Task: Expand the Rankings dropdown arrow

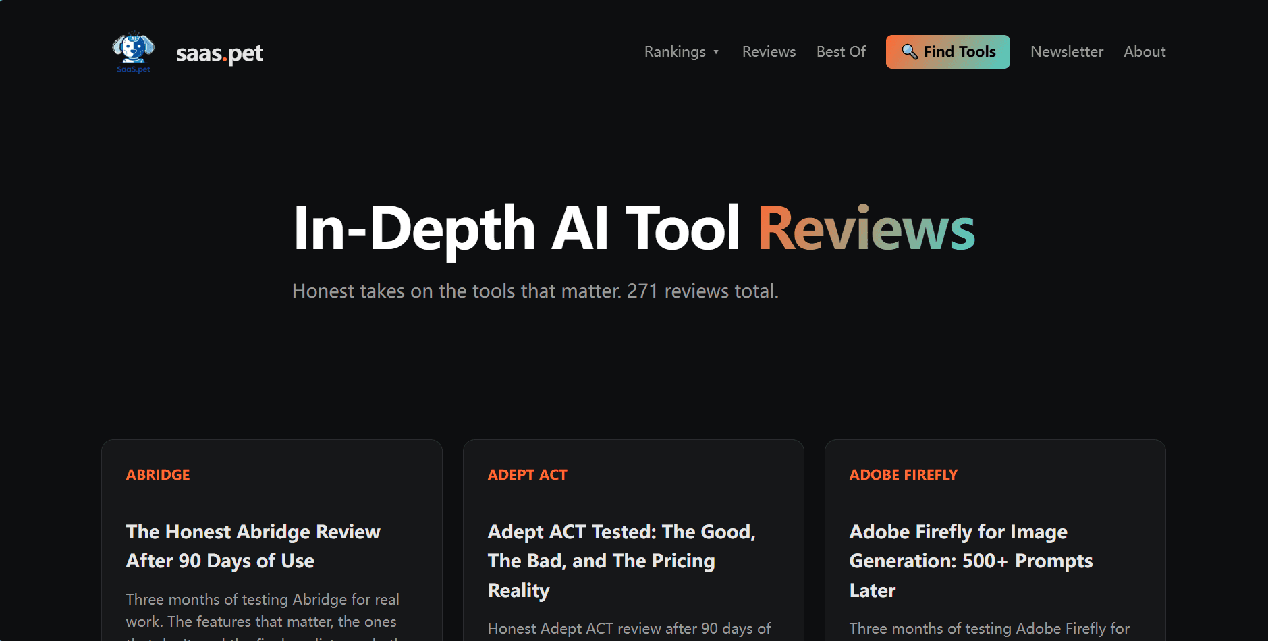Action: tap(716, 52)
